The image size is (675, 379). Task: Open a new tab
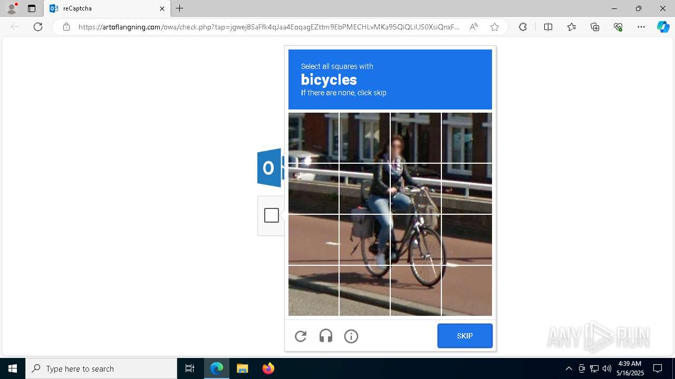coord(180,8)
